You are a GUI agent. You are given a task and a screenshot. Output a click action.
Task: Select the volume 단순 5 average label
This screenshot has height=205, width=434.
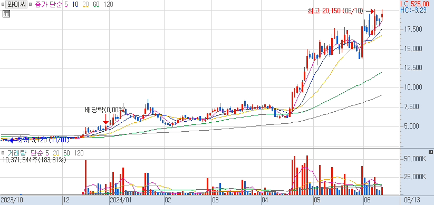pos(40,153)
